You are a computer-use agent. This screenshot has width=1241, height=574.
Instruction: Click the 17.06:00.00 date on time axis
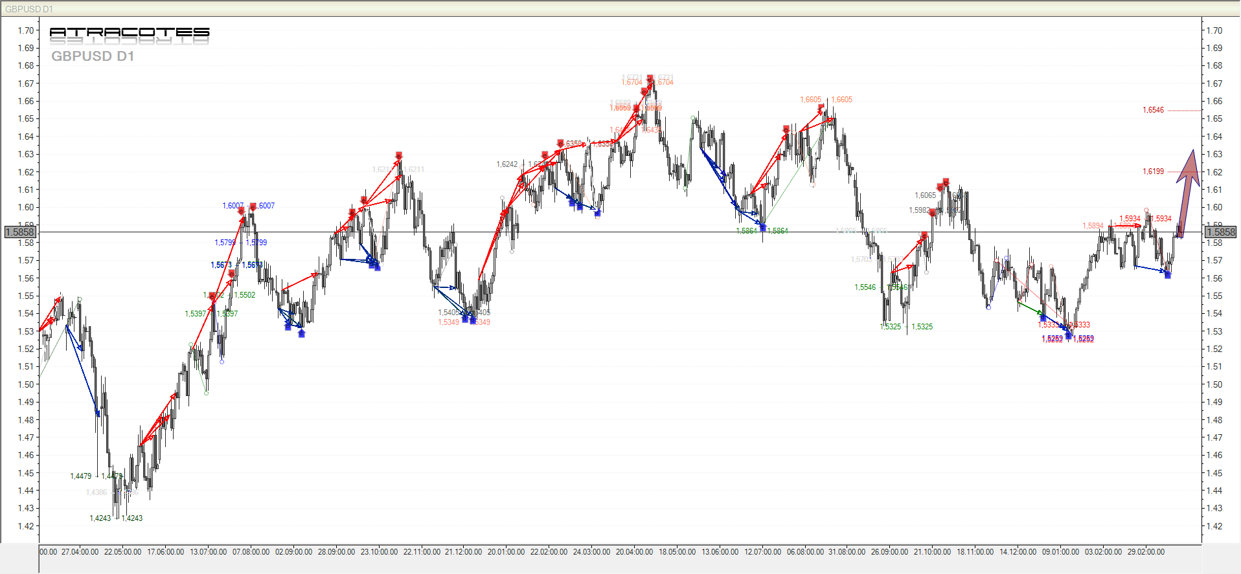(x=165, y=552)
